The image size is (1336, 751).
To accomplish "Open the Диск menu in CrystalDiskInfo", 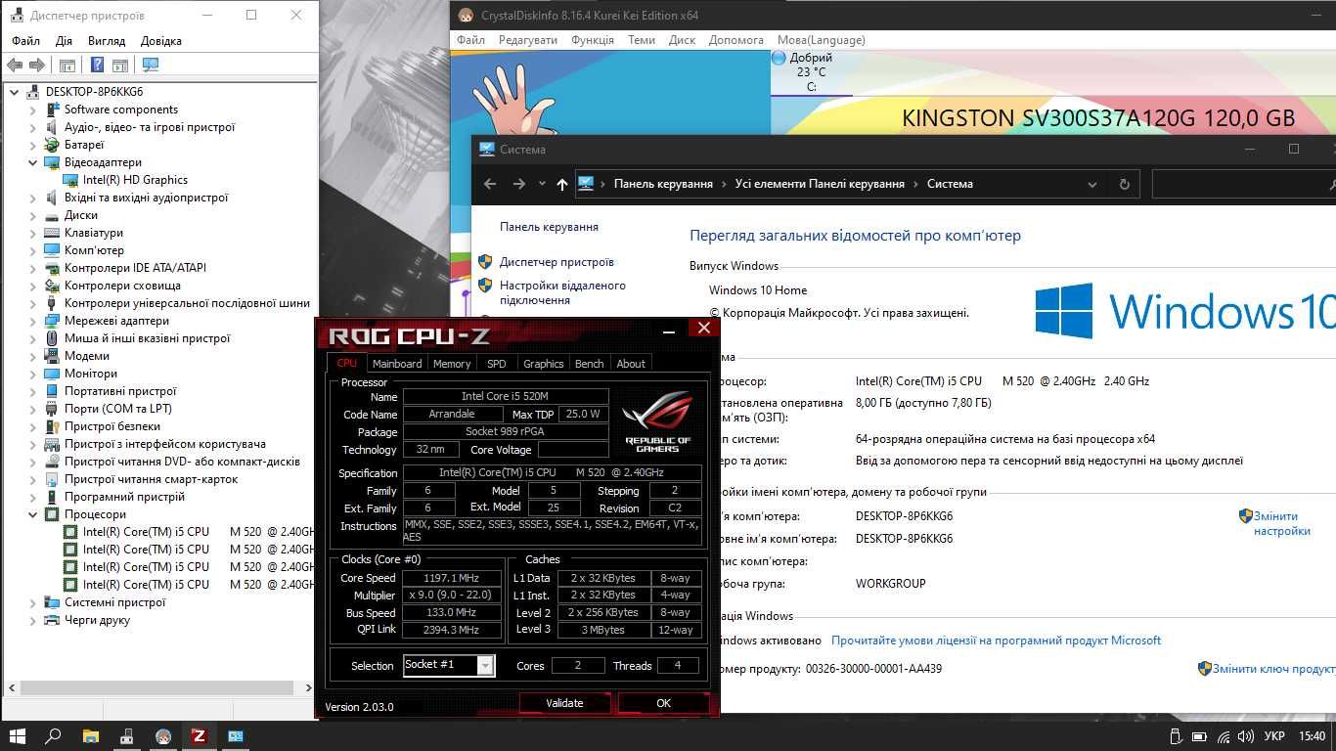I will coord(682,40).
